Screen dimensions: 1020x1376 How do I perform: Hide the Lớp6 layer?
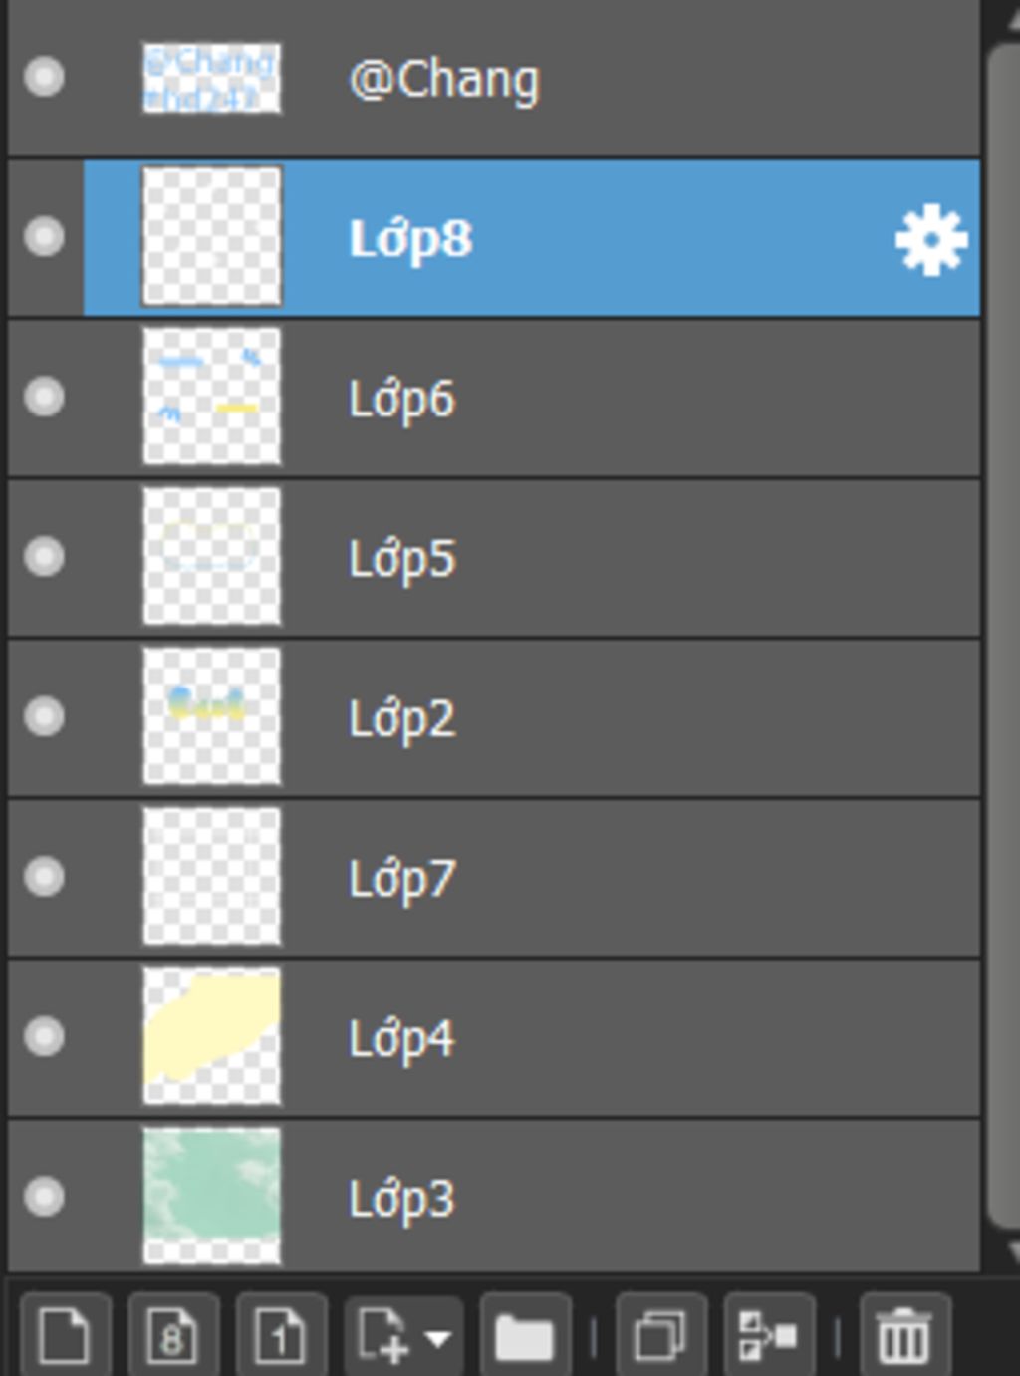click(x=44, y=398)
